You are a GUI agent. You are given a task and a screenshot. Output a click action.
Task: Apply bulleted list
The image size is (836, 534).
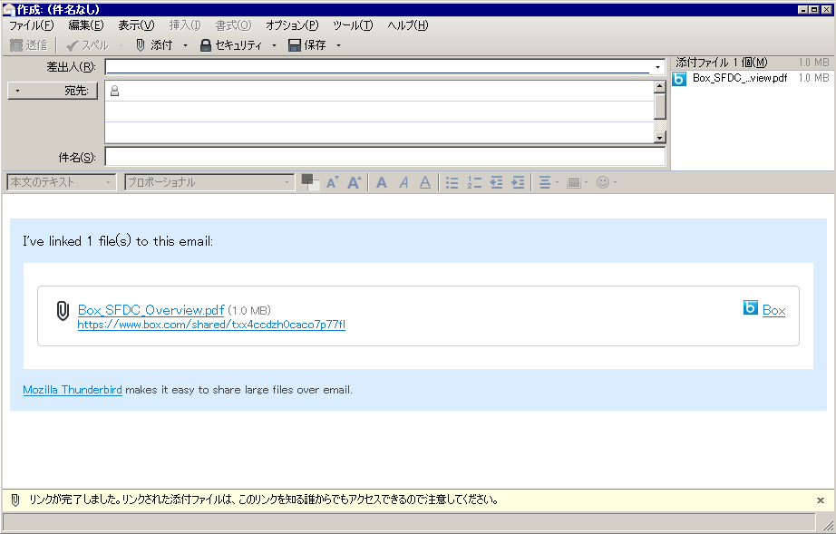click(x=452, y=182)
